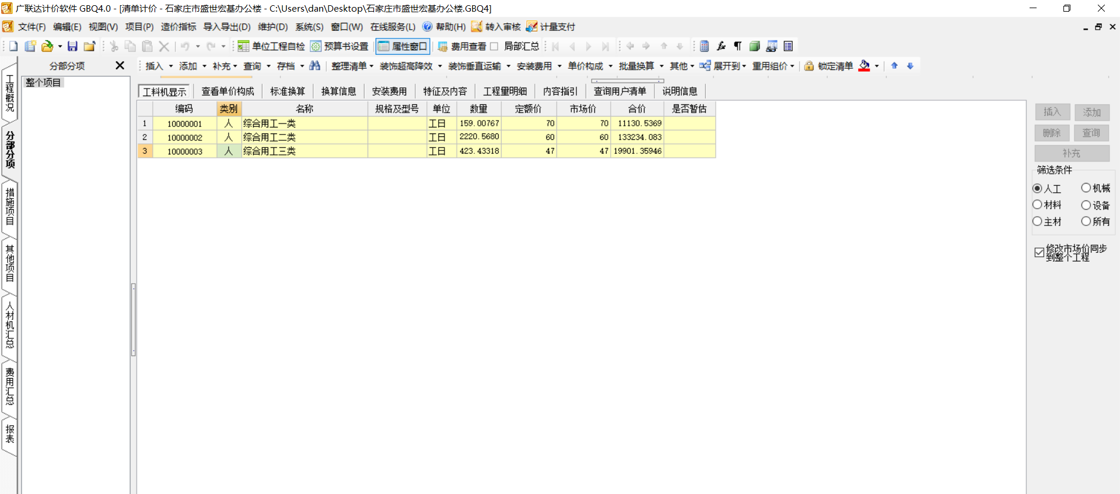Expand the 查询 toolbar dropdown

coord(269,66)
